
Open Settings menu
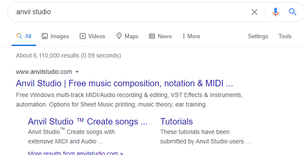point(258,36)
